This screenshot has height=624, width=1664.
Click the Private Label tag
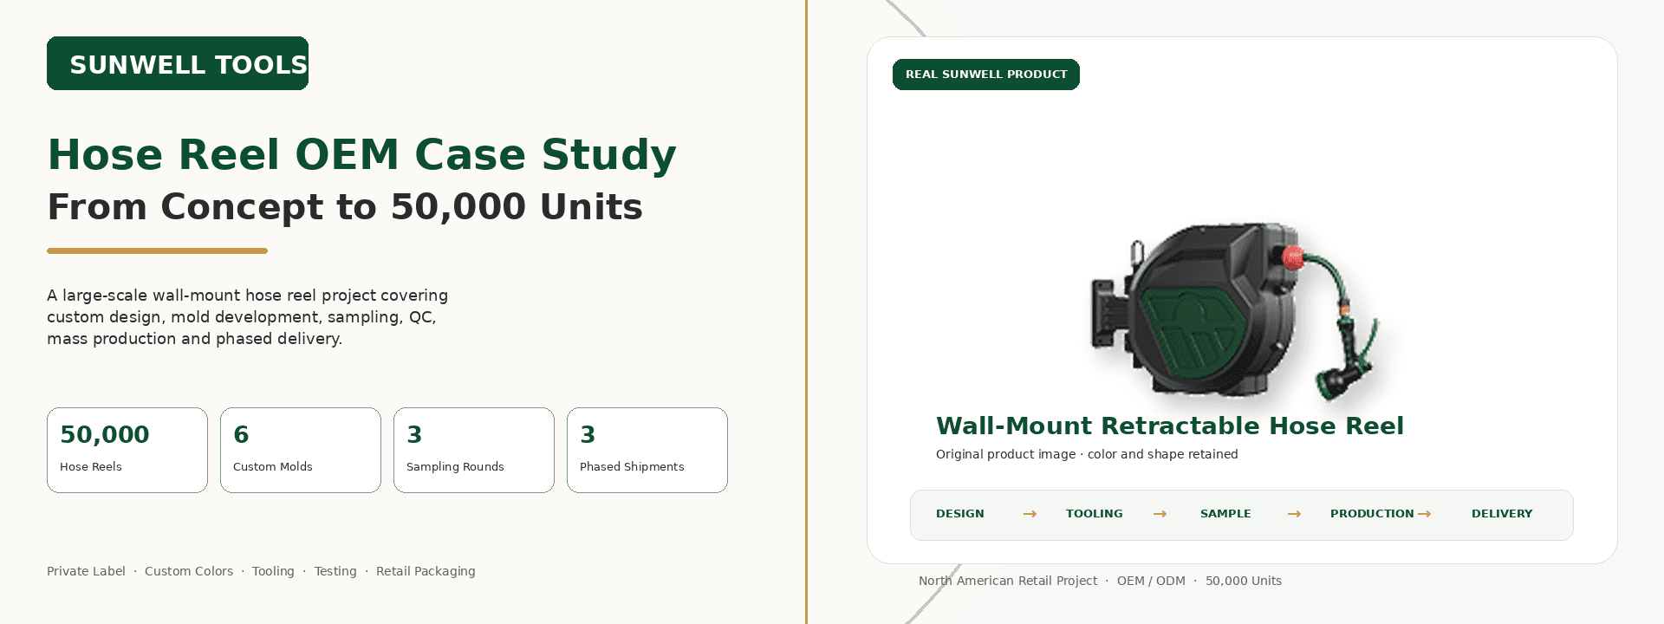[x=86, y=571]
